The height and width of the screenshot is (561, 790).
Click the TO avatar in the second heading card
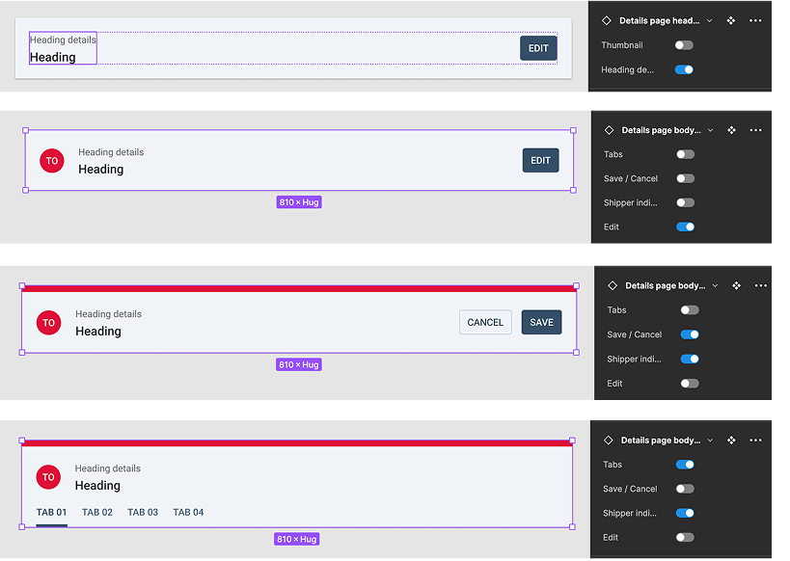[x=51, y=160]
